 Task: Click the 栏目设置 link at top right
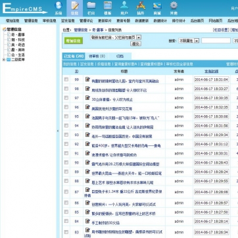coord(221,30)
